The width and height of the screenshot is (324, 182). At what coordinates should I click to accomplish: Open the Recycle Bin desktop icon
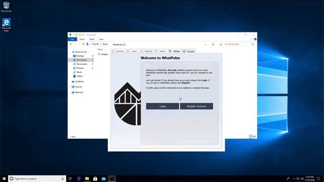[6, 7]
